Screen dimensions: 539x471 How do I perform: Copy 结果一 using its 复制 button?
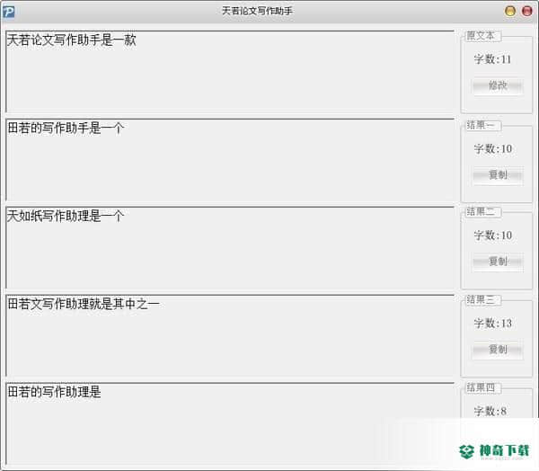[498, 175]
